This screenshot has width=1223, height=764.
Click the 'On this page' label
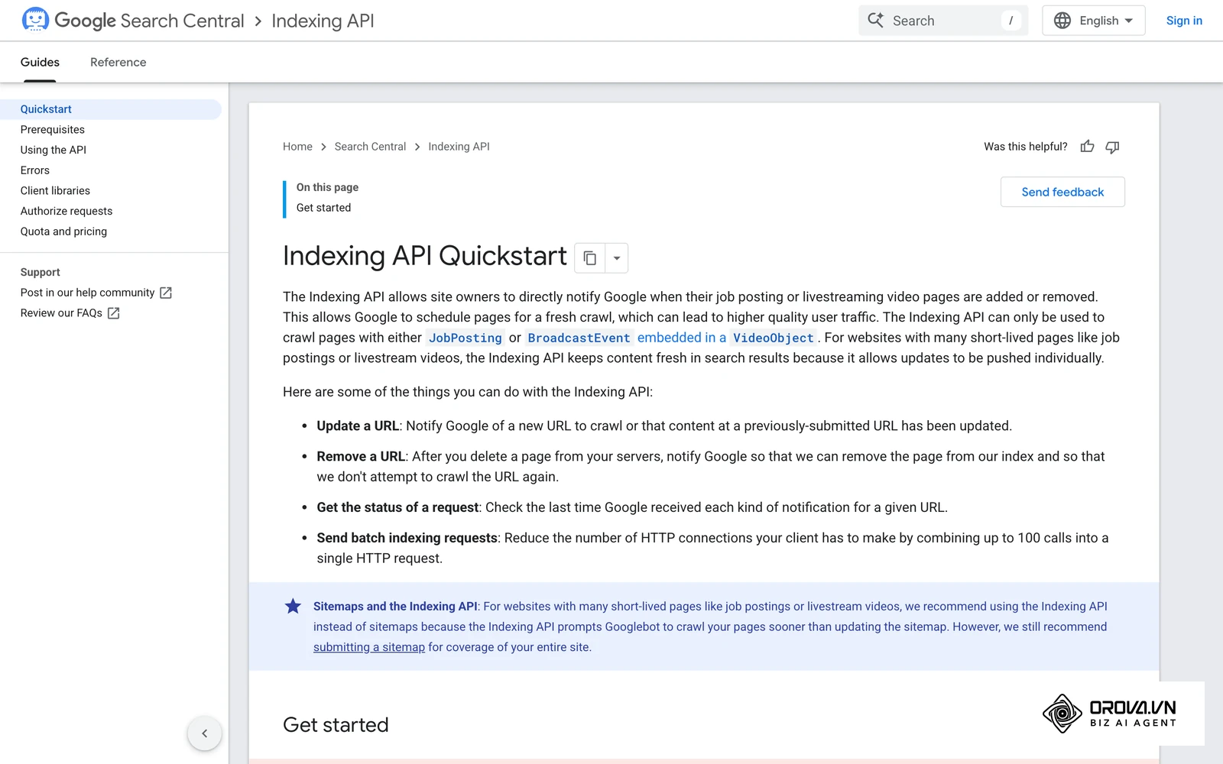tap(327, 187)
